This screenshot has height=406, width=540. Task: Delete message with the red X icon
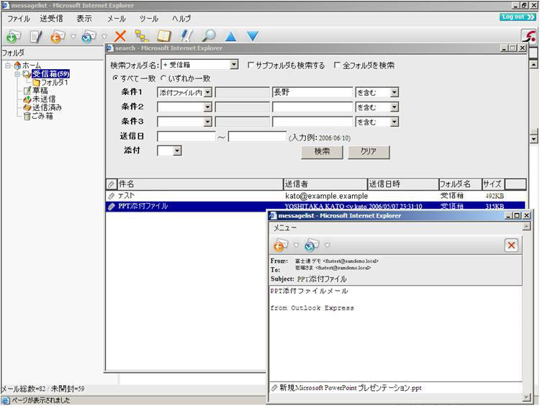pyautogui.click(x=120, y=36)
